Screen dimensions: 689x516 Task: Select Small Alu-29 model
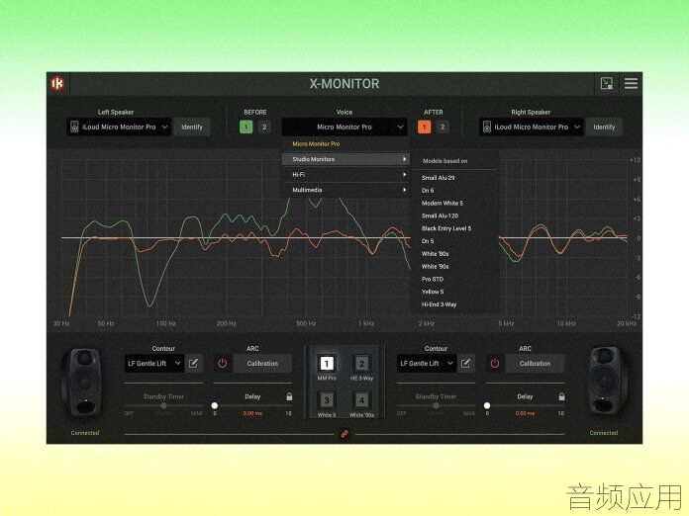tap(439, 178)
